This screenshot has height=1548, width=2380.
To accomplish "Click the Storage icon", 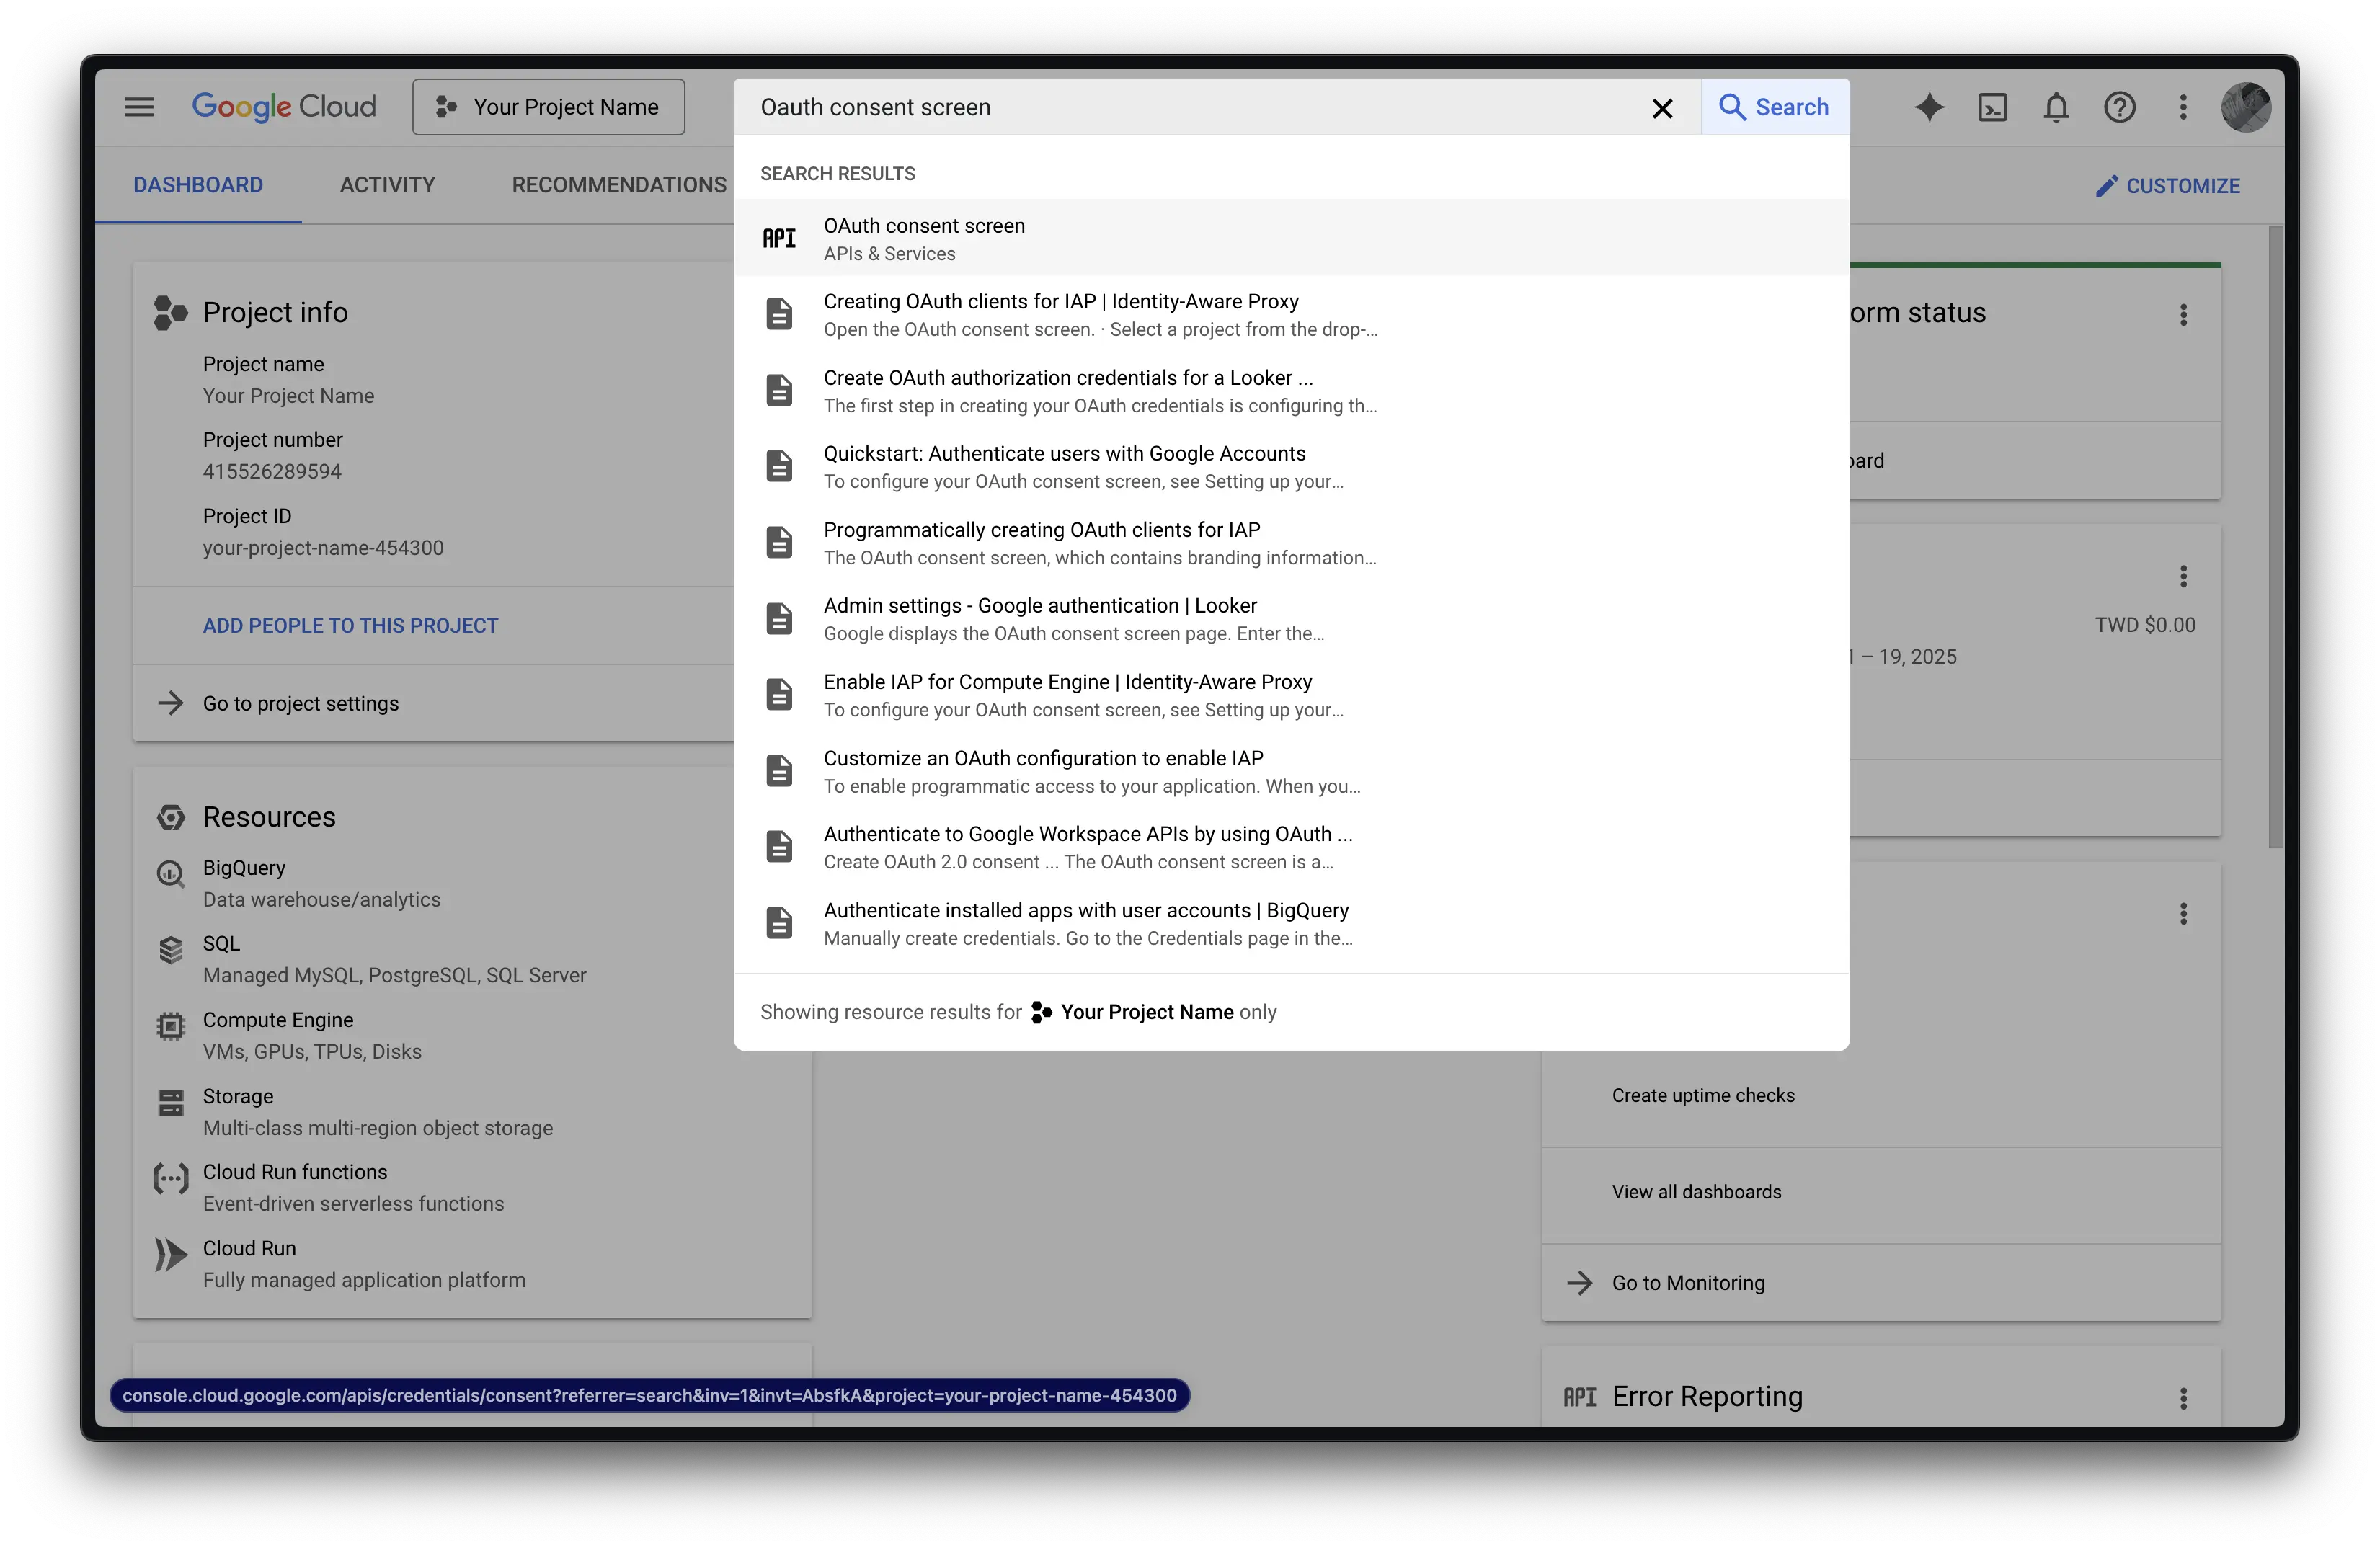I will (171, 1102).
